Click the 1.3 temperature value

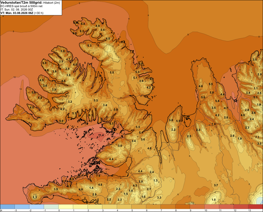155,180
